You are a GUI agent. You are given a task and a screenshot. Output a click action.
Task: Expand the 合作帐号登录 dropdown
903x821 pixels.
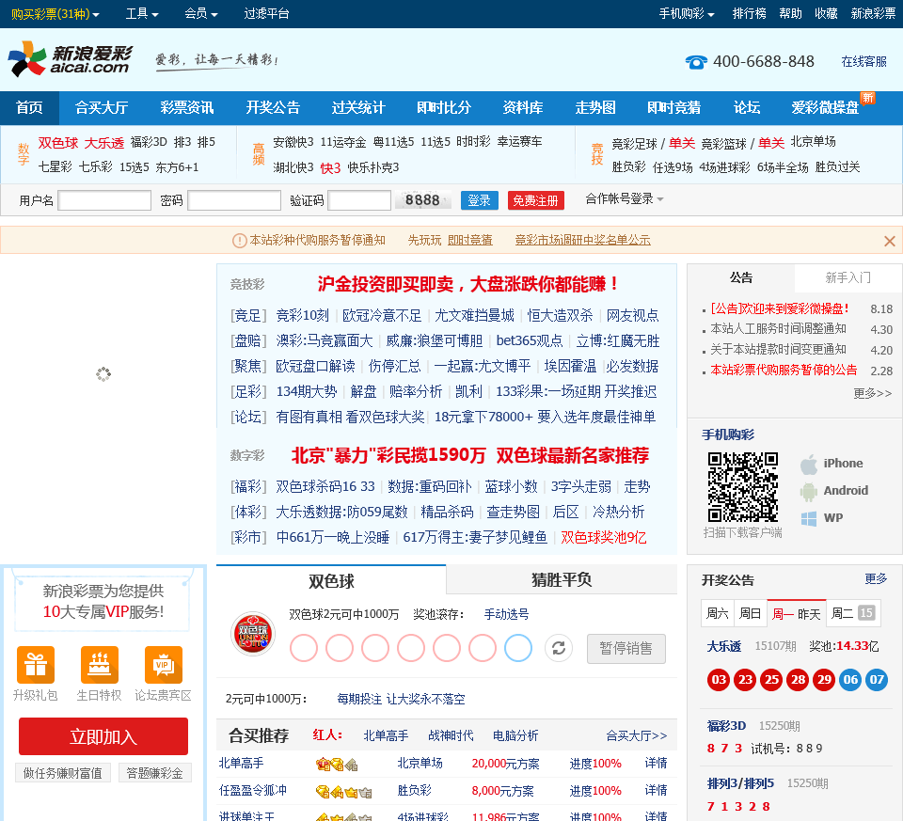tap(625, 199)
